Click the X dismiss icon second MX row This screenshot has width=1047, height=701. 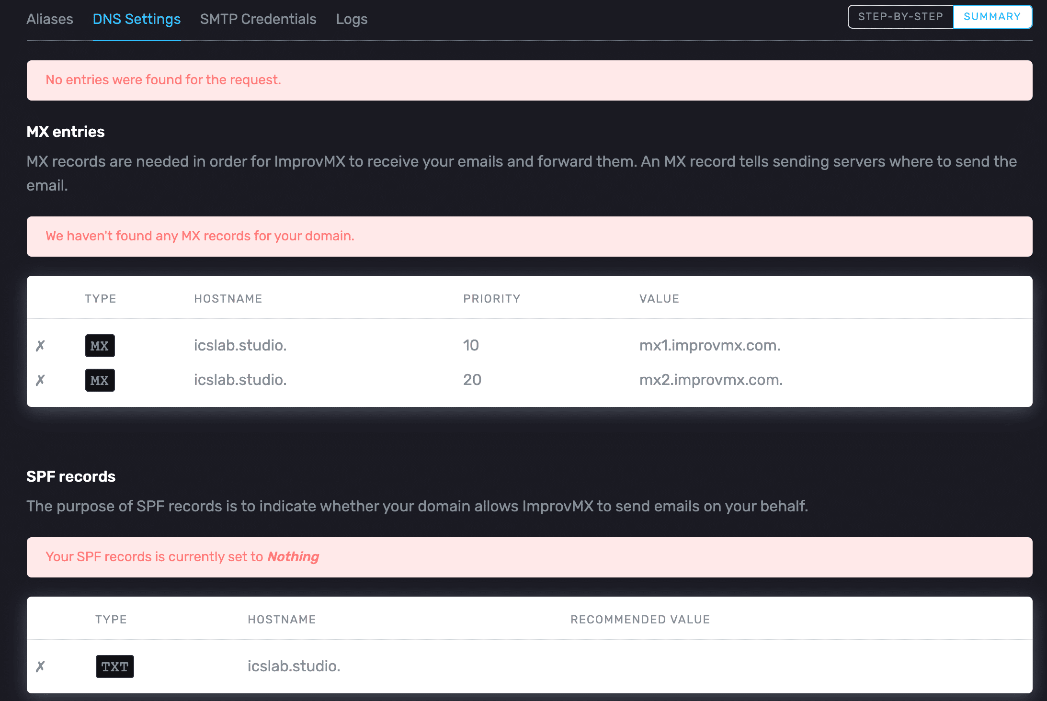pos(41,380)
